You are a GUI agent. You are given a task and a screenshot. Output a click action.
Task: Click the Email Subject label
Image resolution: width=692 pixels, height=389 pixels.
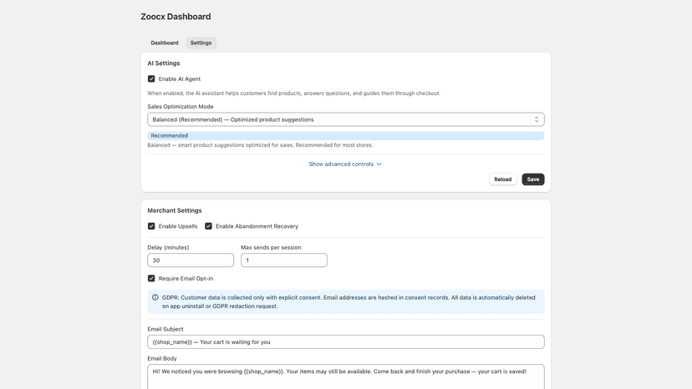click(x=165, y=329)
